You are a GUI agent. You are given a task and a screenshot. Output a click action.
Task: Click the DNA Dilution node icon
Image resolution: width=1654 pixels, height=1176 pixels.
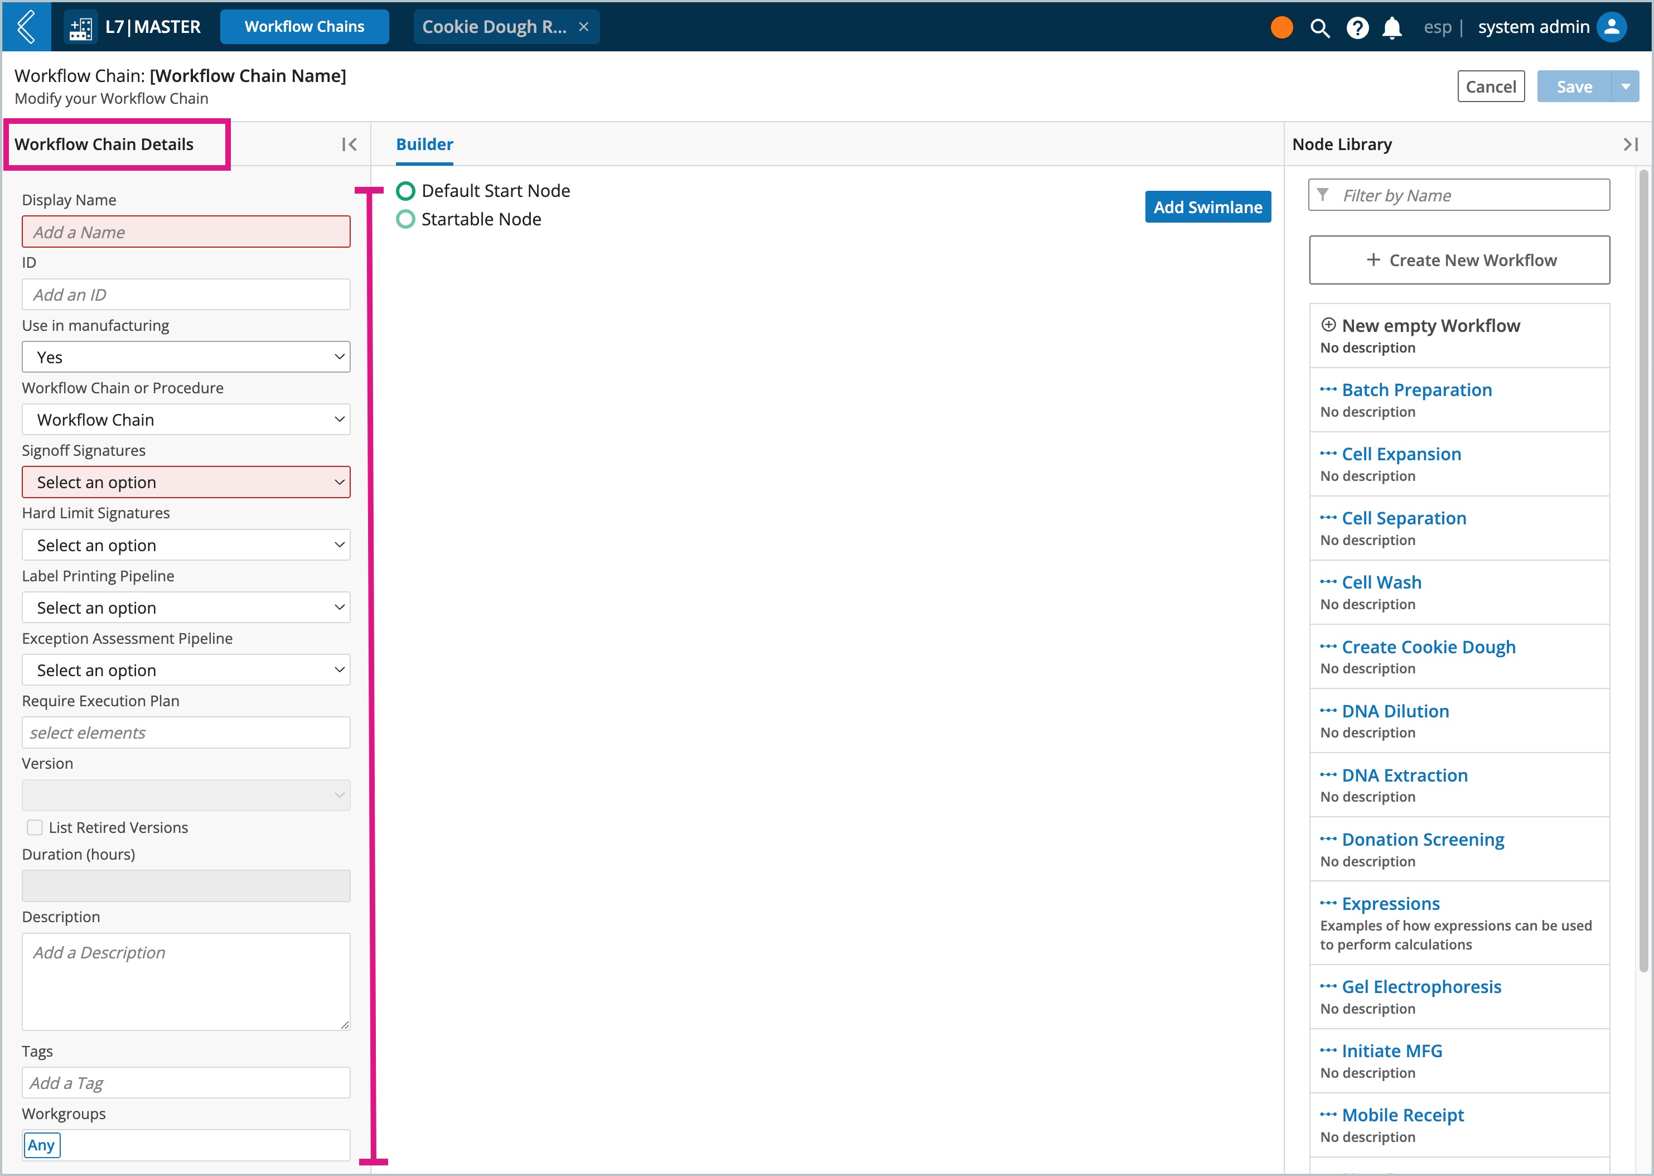click(1328, 711)
